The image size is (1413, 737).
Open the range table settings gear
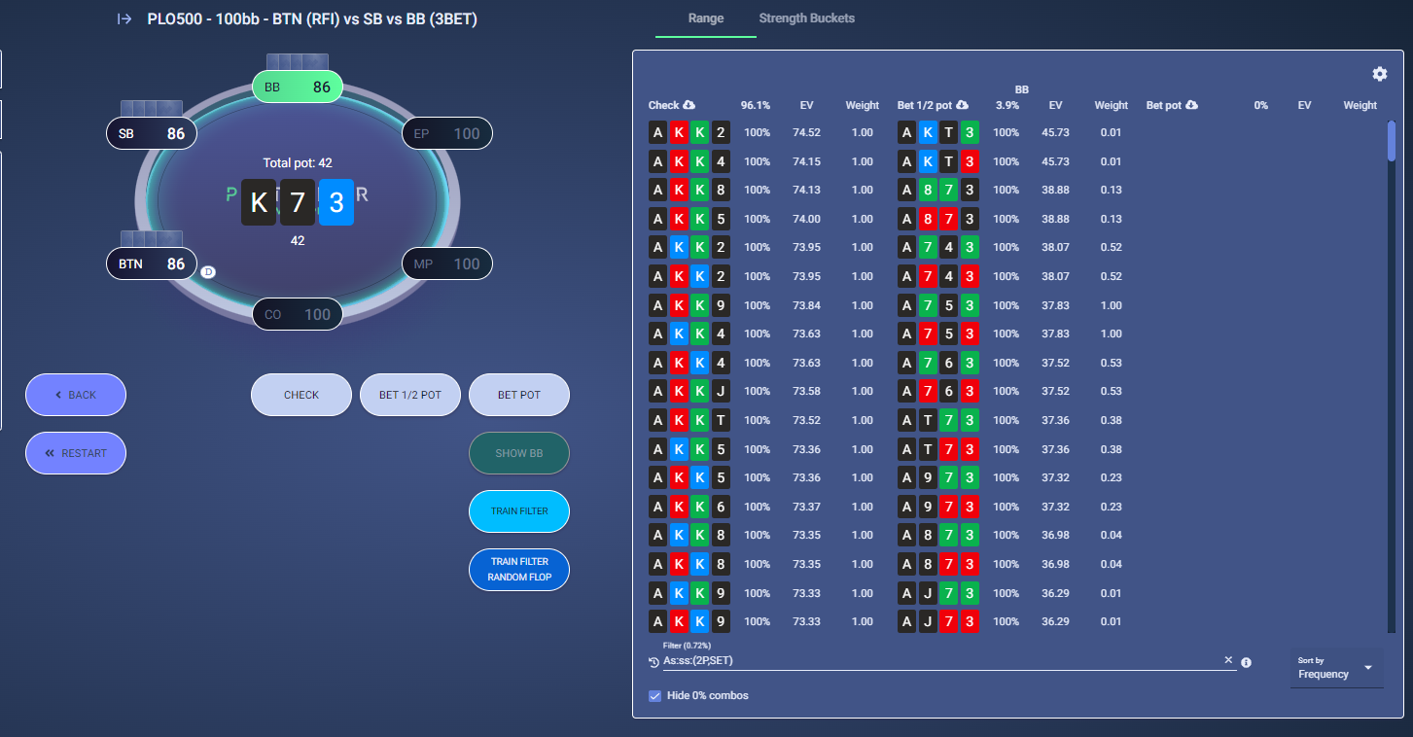(1379, 75)
